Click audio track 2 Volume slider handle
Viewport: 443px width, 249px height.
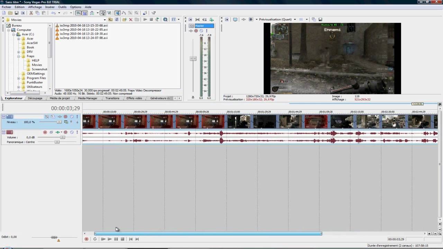click(x=63, y=137)
